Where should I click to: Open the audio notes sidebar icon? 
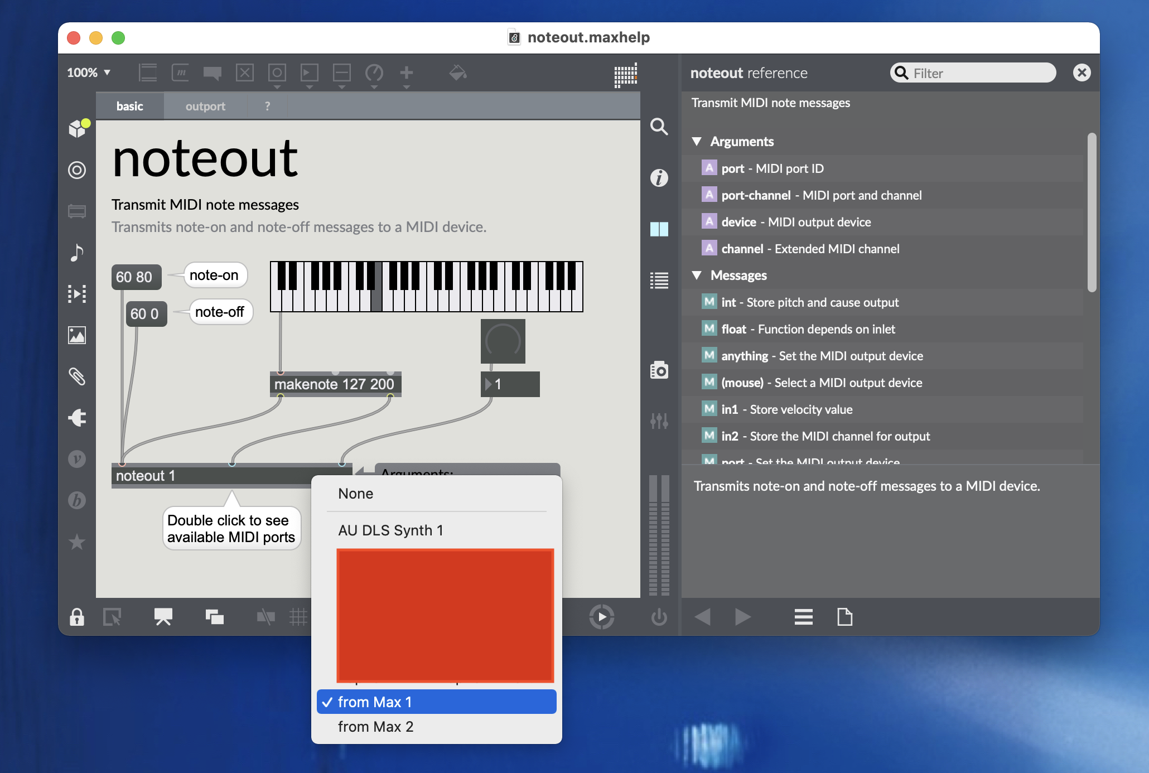click(x=77, y=253)
